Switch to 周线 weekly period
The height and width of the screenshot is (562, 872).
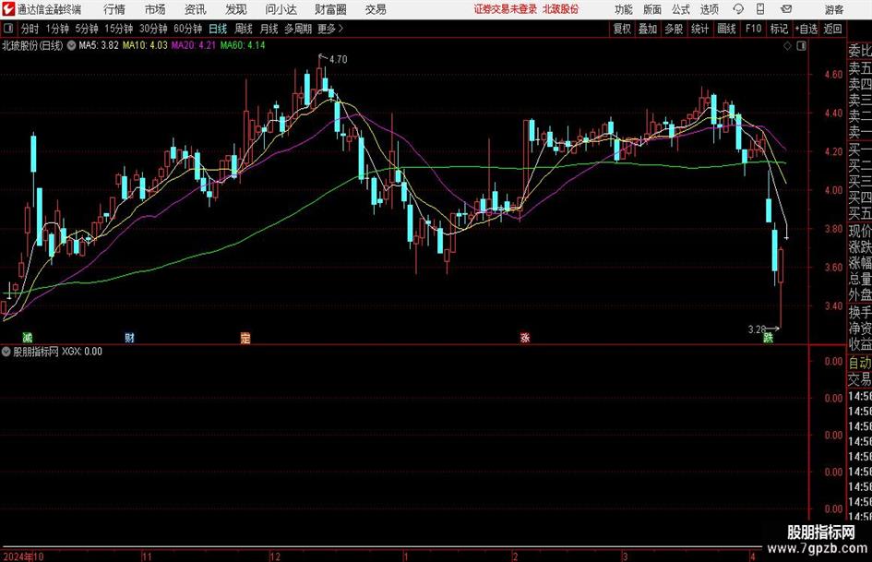pyautogui.click(x=244, y=29)
